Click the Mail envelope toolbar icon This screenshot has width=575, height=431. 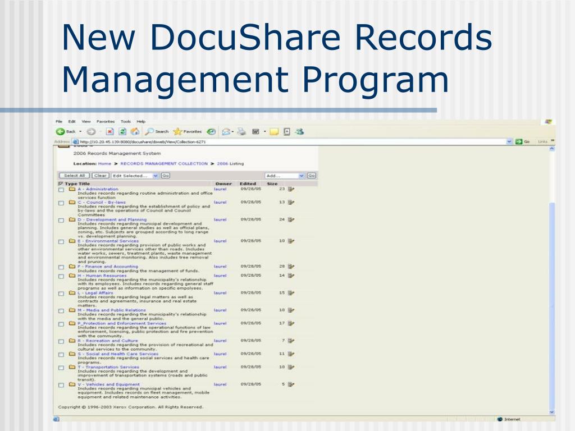pyautogui.click(x=226, y=131)
